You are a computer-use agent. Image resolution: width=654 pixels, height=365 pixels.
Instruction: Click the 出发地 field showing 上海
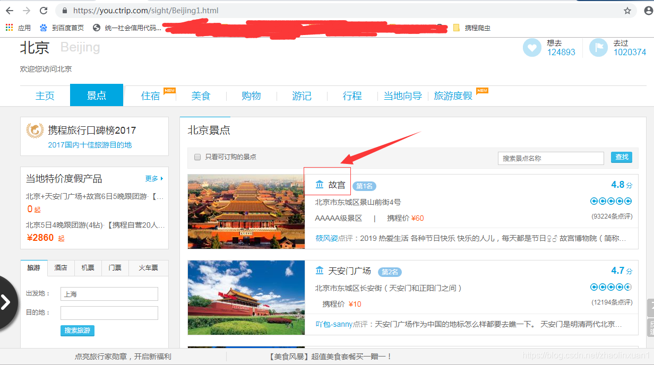[x=109, y=294]
